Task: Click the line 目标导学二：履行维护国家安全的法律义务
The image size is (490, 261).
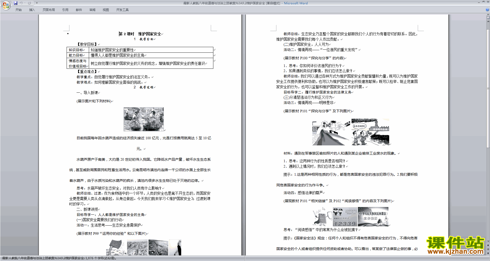Action: point(317,92)
